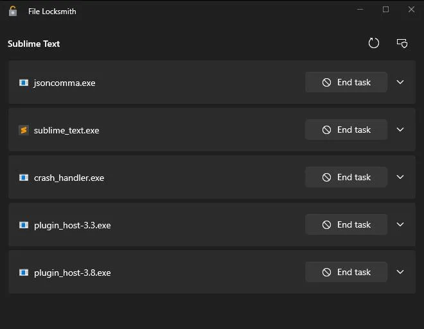End task for jsoncomma.exe
This screenshot has height=329, width=424.
pyautogui.click(x=346, y=82)
